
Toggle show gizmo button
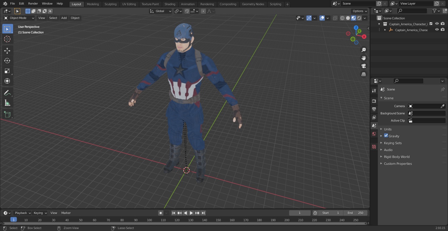point(309,18)
